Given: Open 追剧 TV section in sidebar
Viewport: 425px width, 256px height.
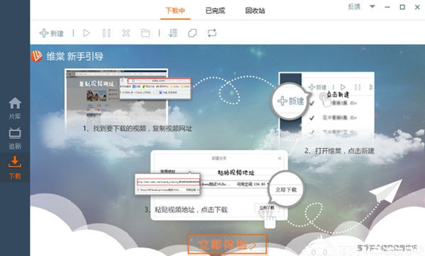Looking at the screenshot, I should 15,139.
